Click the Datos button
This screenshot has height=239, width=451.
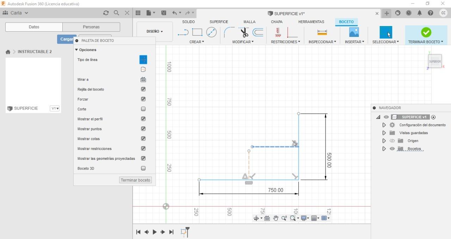(34, 27)
